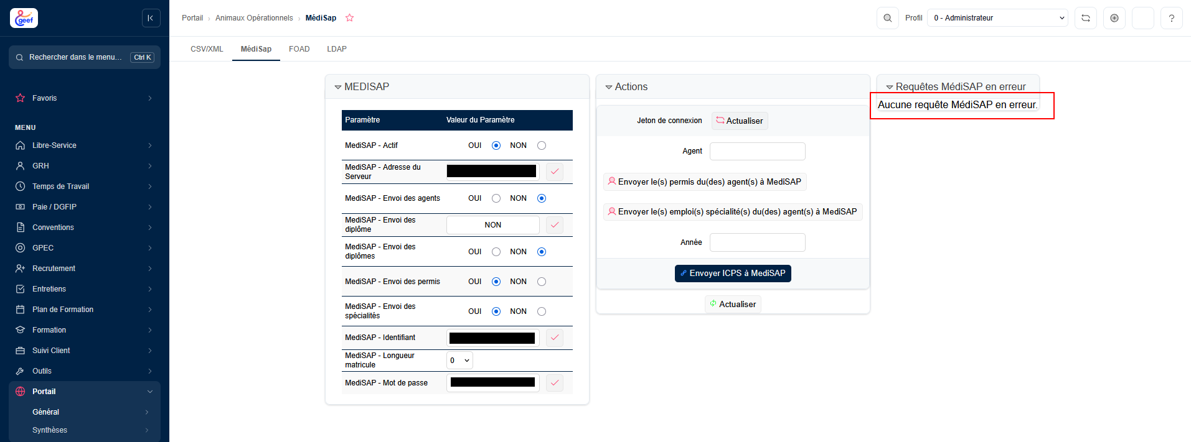Image resolution: width=1191 pixels, height=442 pixels.
Task: Confirm the Envoi des diplôme value checkmark
Action: point(555,225)
